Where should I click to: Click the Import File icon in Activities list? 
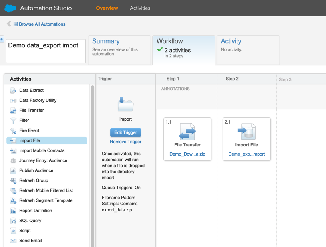pos(13,140)
